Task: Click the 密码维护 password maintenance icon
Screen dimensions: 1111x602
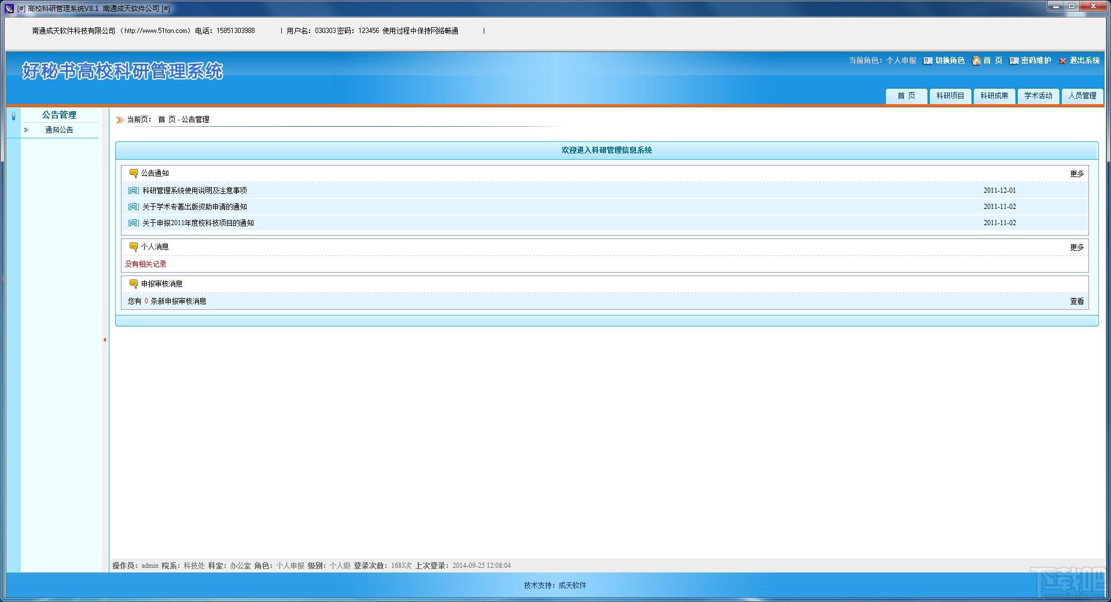Action: pos(1014,61)
